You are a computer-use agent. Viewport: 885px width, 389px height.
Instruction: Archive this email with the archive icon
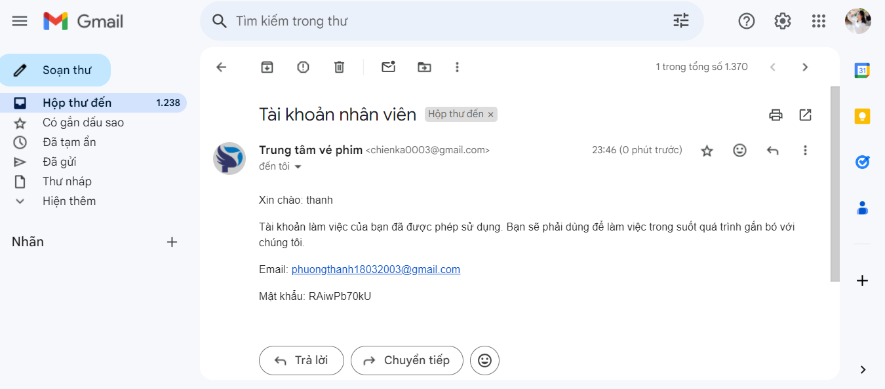point(267,67)
